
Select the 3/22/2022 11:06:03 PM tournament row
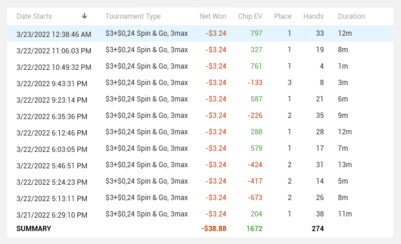coord(200,50)
